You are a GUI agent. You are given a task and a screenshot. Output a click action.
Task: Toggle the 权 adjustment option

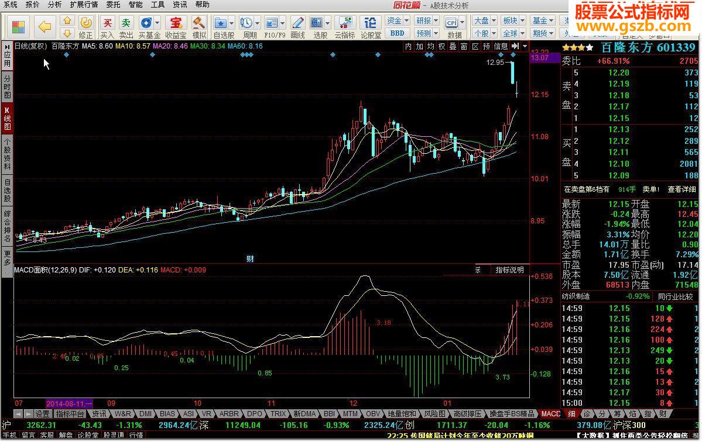coord(442,46)
